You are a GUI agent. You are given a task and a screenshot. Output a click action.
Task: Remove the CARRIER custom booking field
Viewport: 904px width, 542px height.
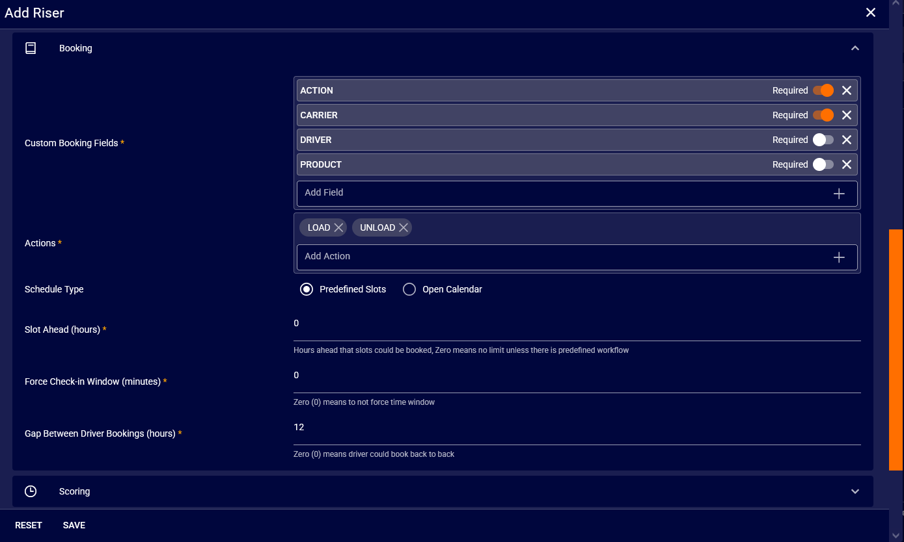847,115
